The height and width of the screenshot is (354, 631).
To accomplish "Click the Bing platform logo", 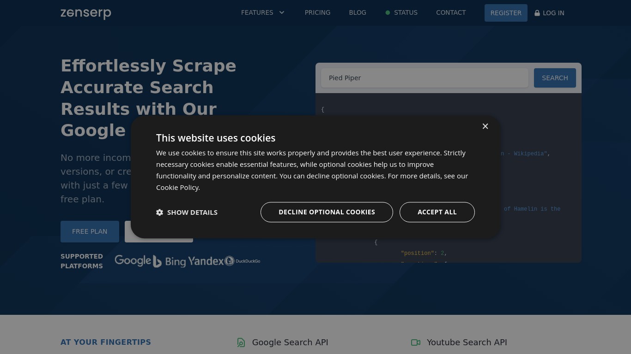I will [169, 261].
